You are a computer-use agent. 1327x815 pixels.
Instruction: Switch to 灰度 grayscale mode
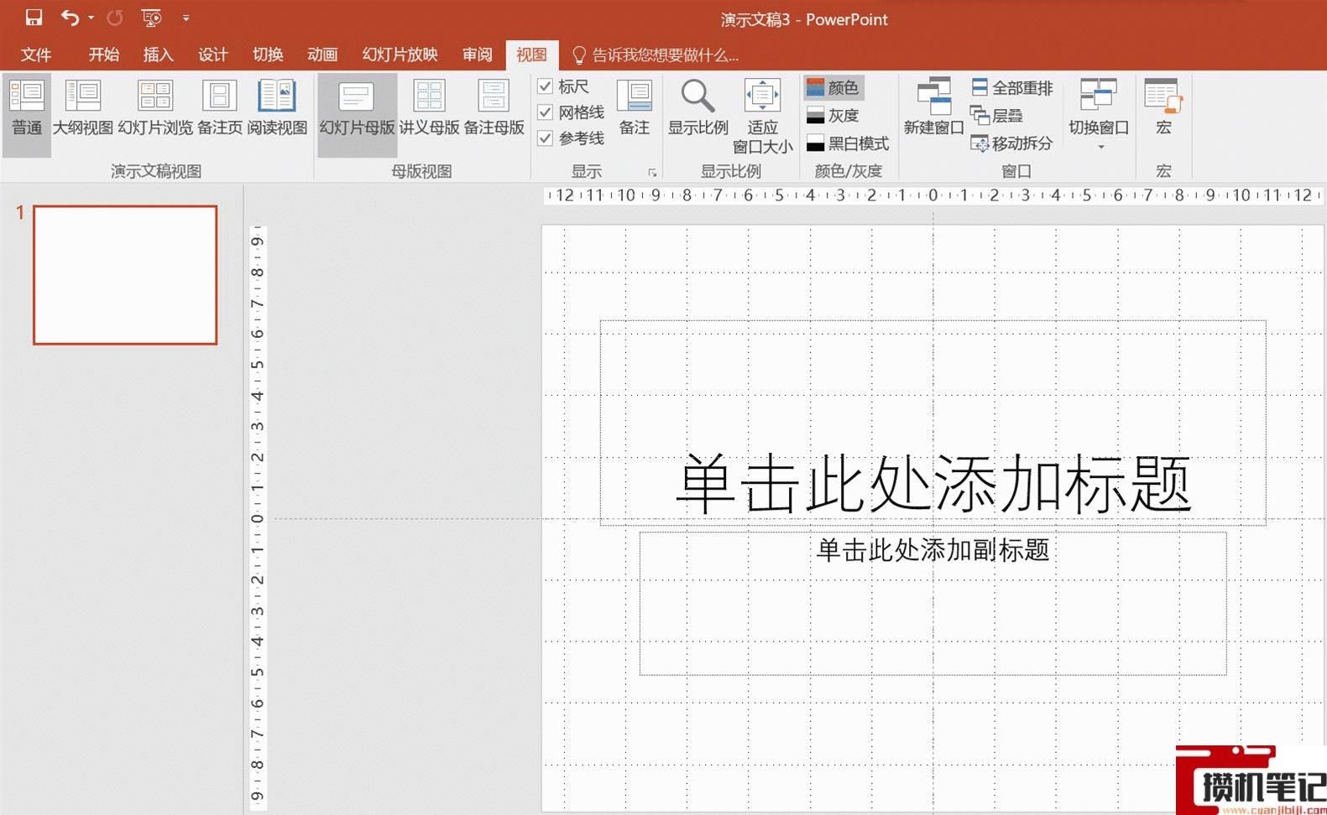[833, 116]
